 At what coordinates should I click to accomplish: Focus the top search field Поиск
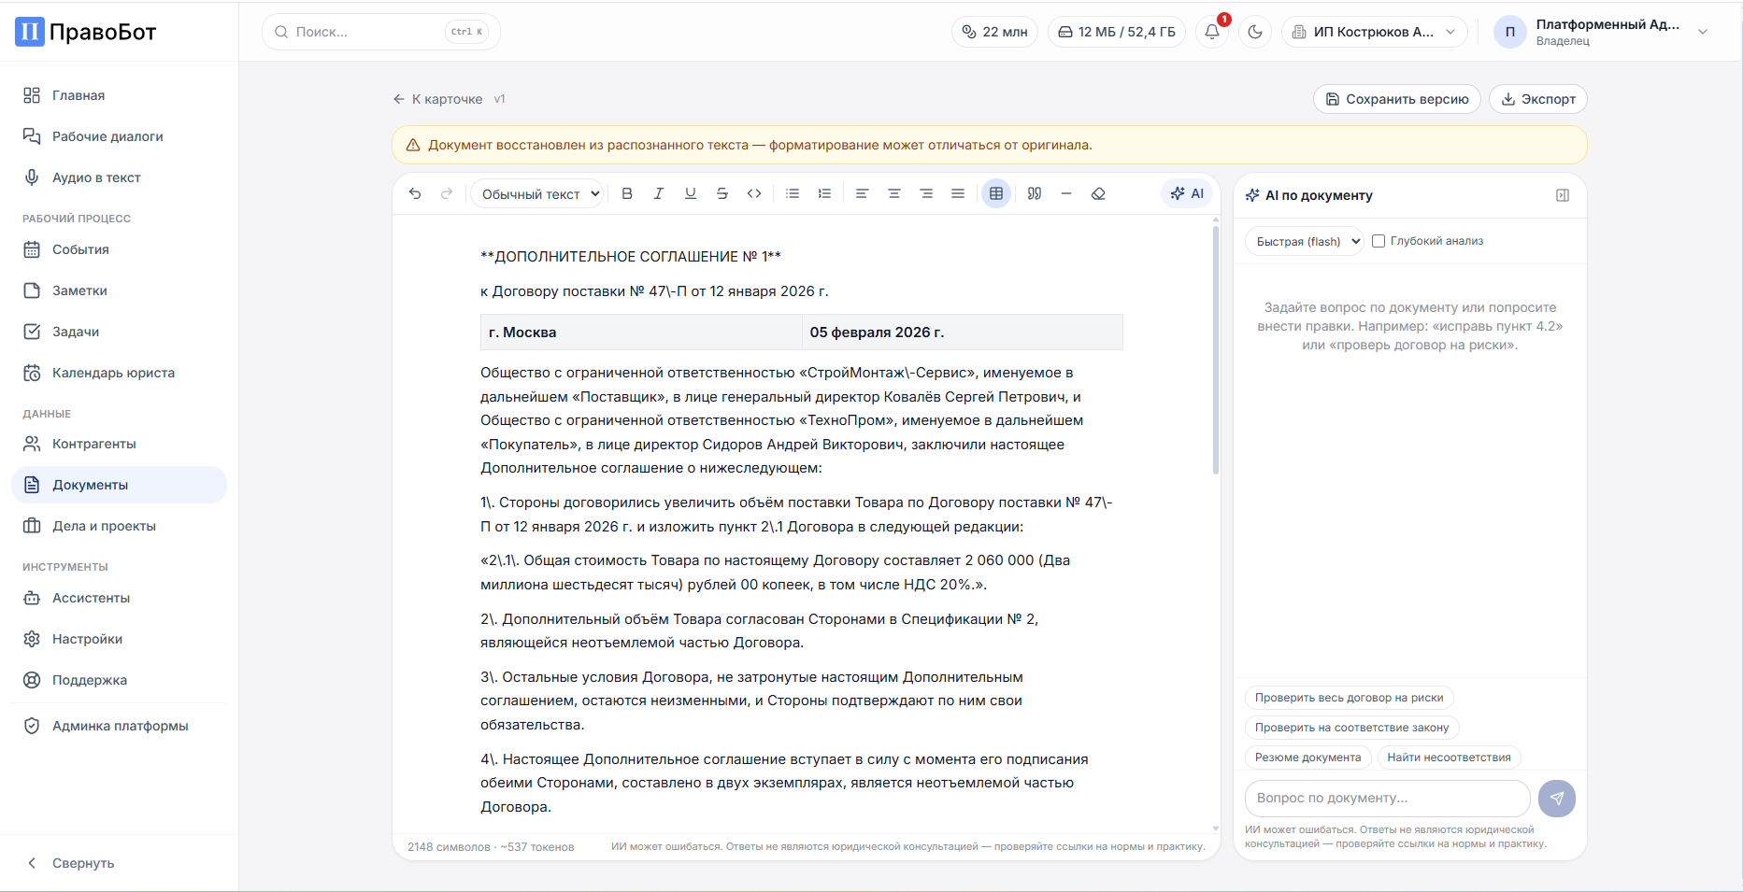click(381, 32)
